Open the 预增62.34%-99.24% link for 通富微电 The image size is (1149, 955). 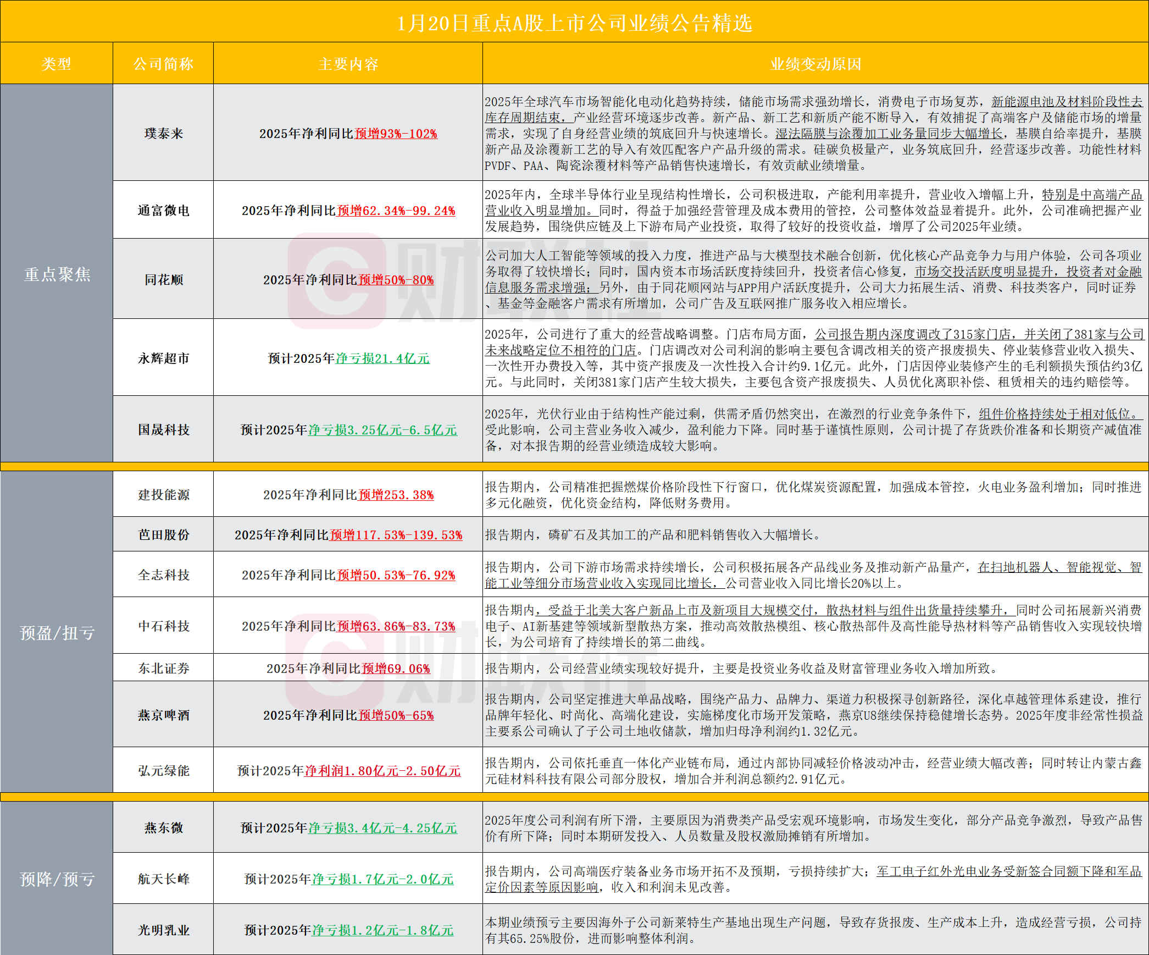(396, 211)
